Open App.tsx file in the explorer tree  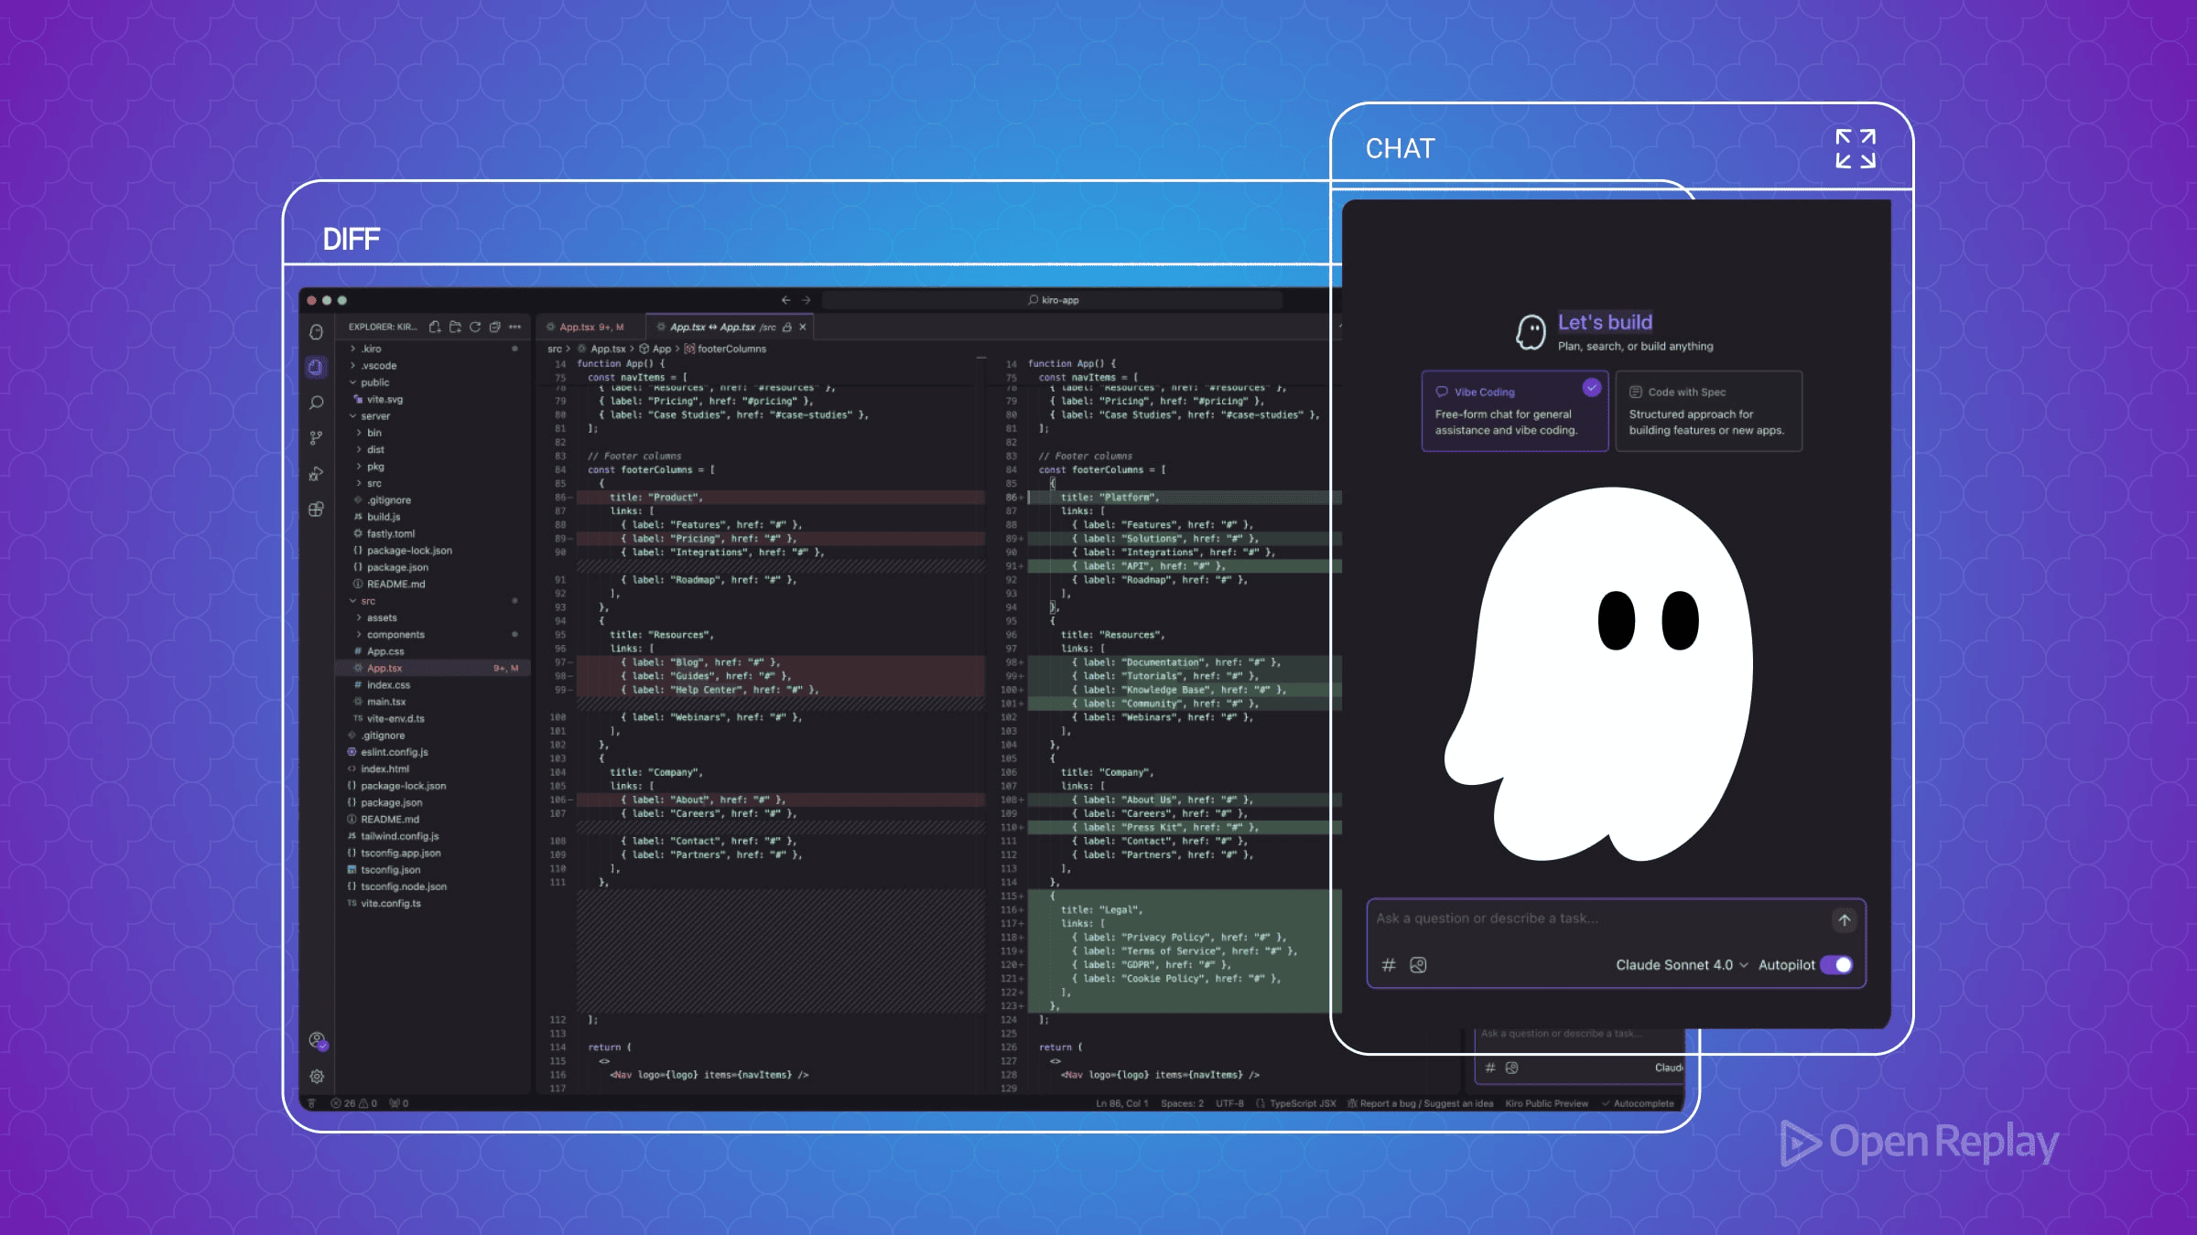[x=384, y=669]
